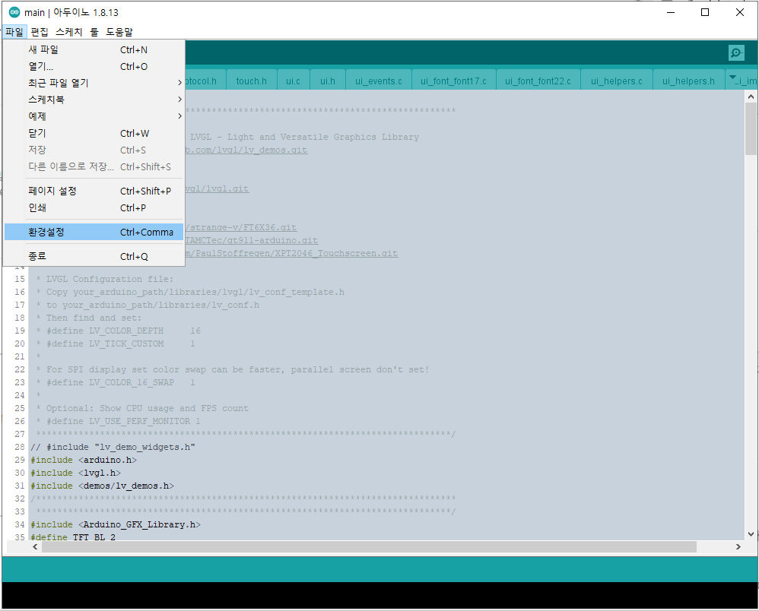Open the lvgl/lvgl.git link
Screen dimensions: 759x611
(x=218, y=188)
